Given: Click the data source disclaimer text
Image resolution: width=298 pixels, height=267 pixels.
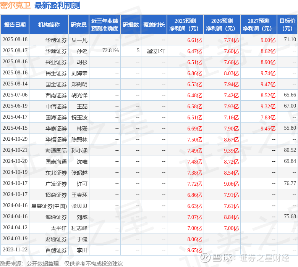Looking at the screenshot, I should (x=62, y=264).
